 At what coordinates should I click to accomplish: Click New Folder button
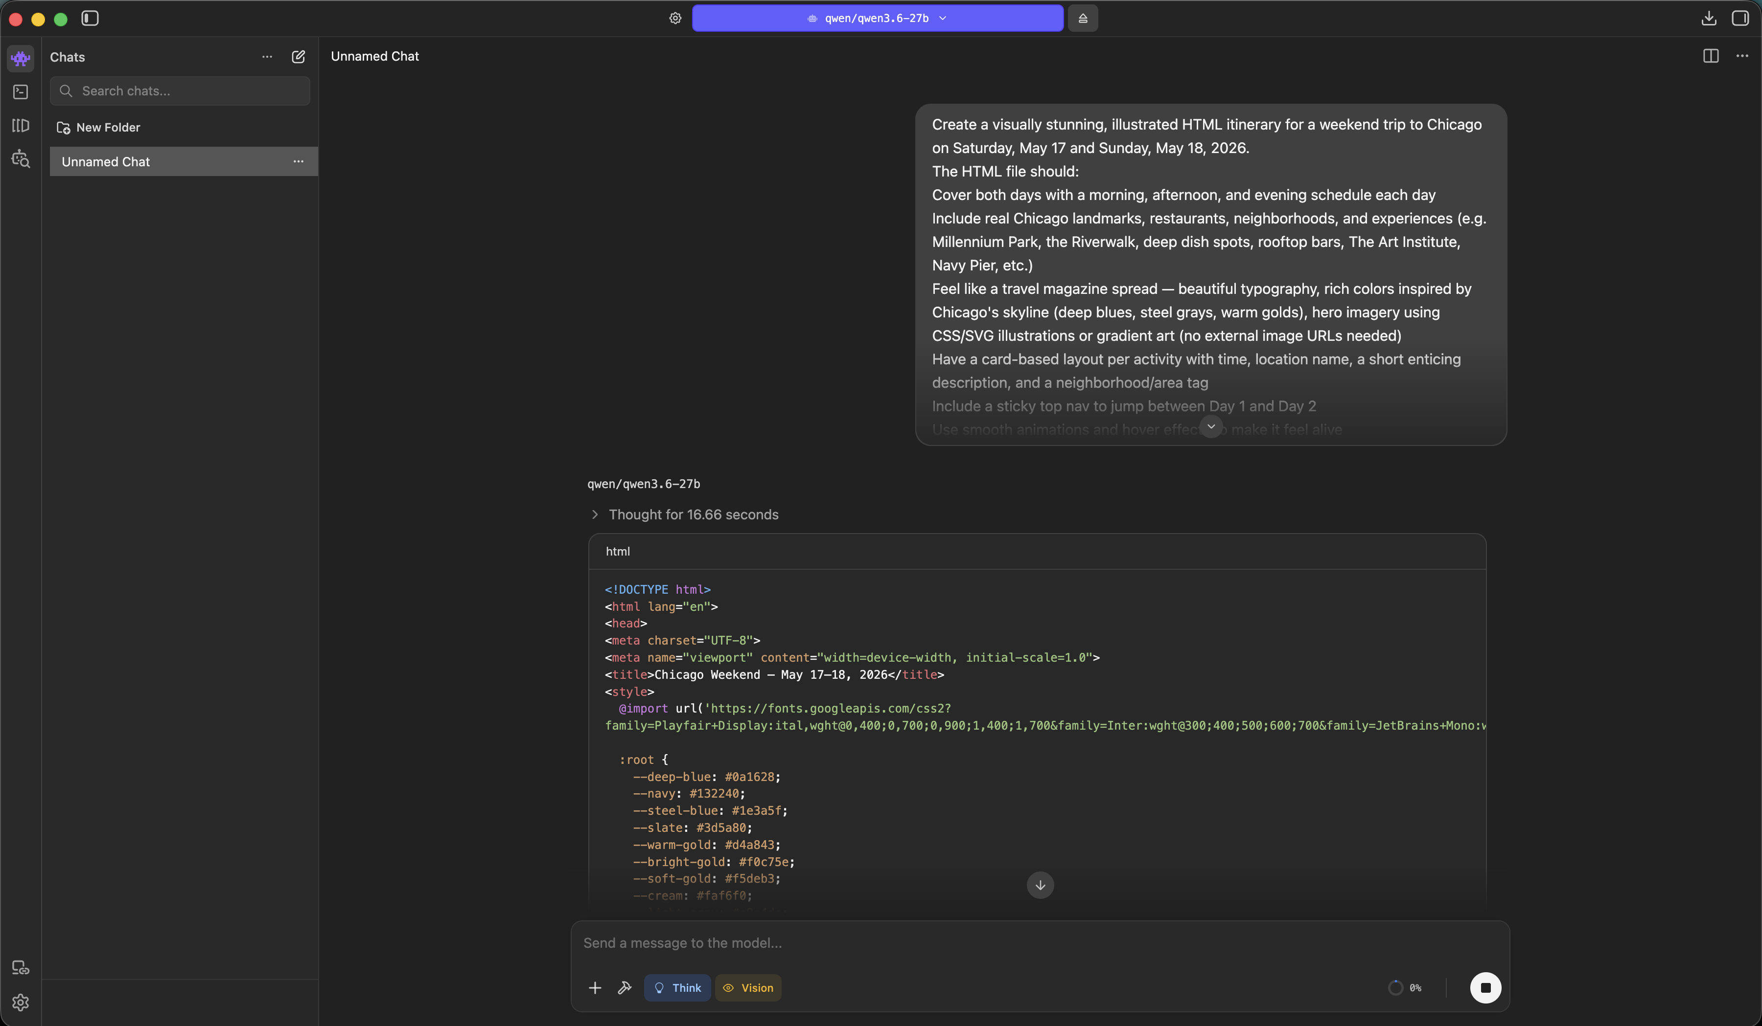pos(98,127)
